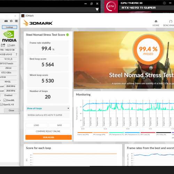Open the GPU-Z hamburger menu
Viewport: 174px width, 174px height.
(16, 21)
